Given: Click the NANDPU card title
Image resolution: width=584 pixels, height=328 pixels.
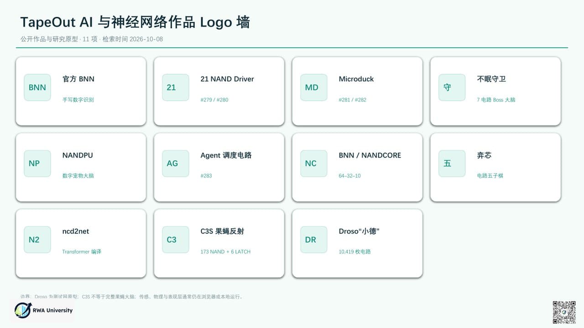Looking at the screenshot, I should point(78,155).
